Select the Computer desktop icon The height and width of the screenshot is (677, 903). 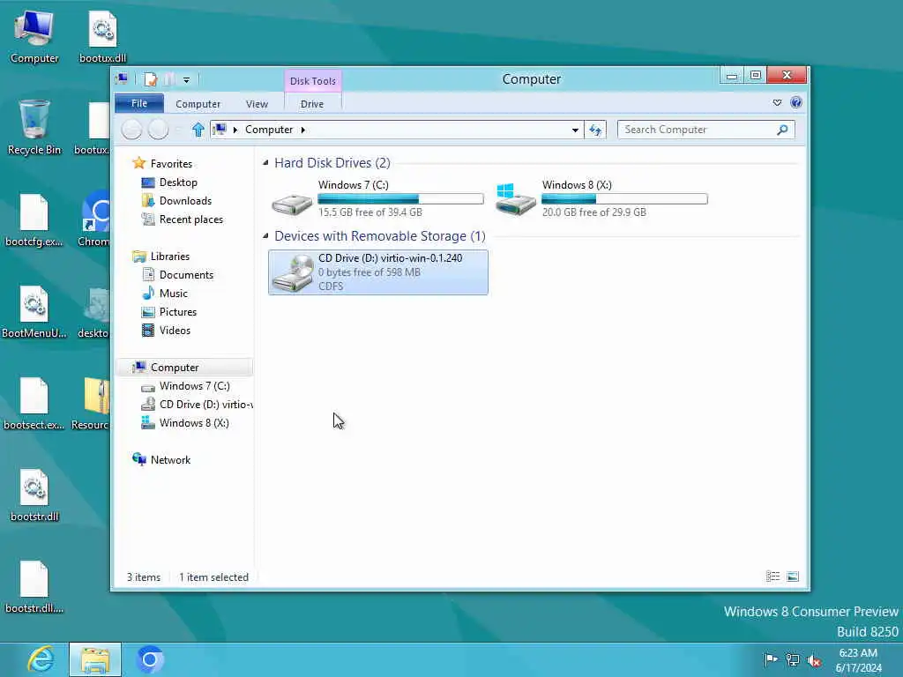tap(34, 37)
